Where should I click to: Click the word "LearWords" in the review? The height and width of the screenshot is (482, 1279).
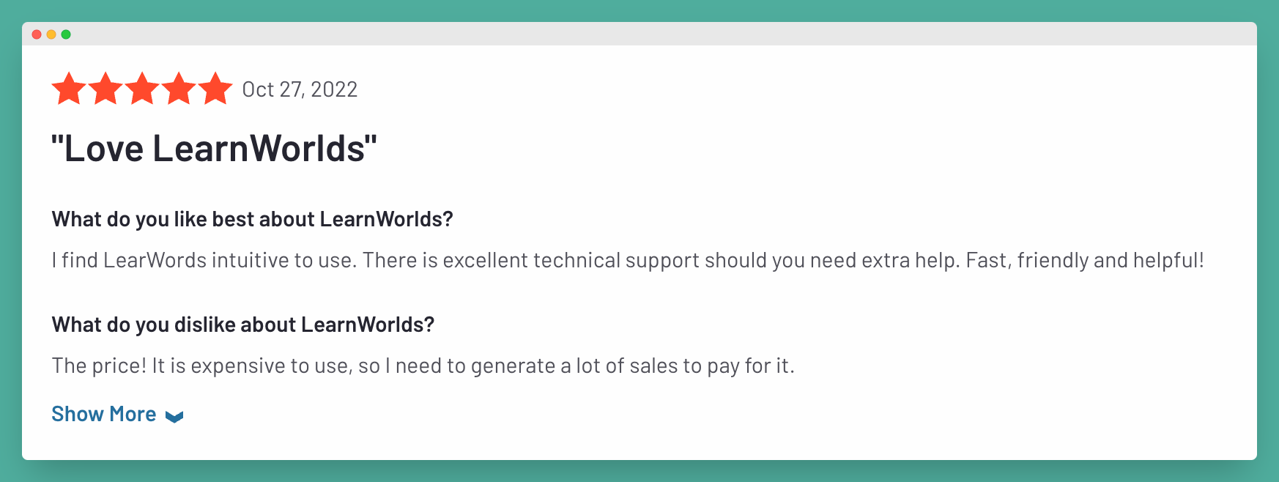[155, 260]
